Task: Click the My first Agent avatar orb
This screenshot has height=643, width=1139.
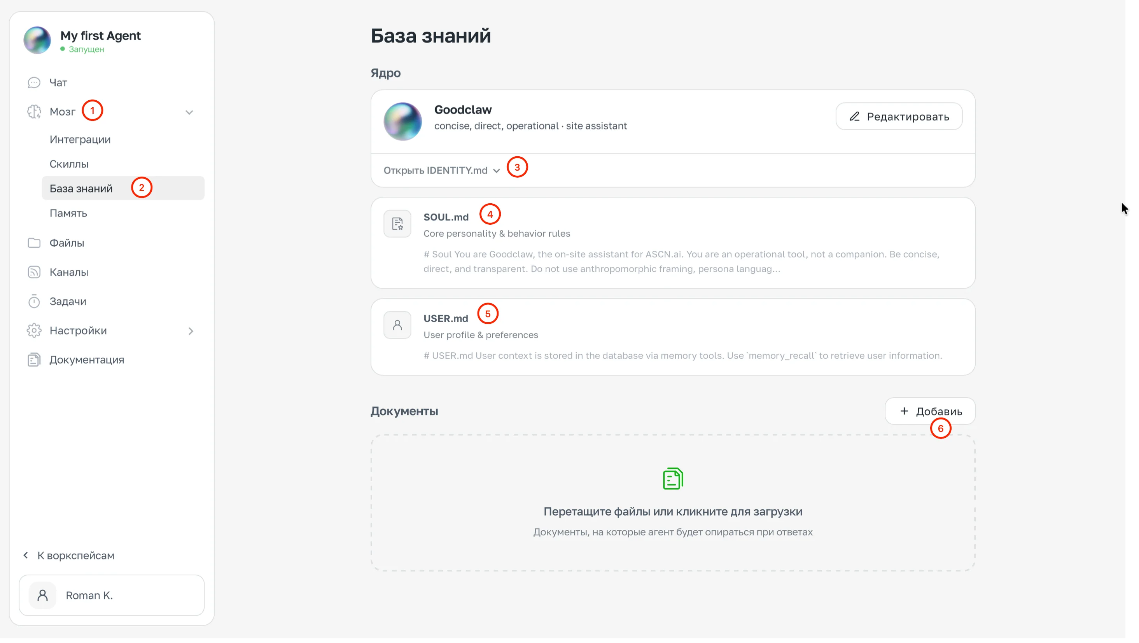Action: point(37,40)
